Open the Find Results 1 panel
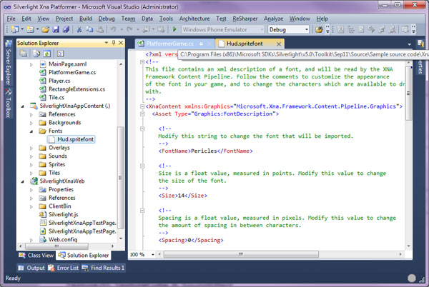Viewport: 429px width, 287px height. (x=107, y=268)
